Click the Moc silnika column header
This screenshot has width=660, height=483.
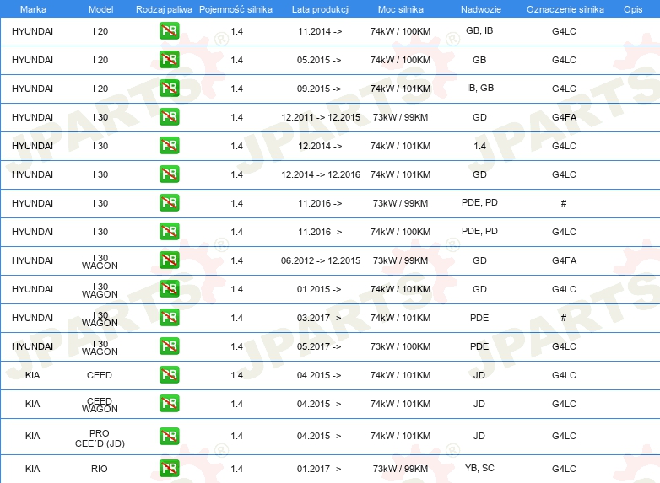point(401,9)
